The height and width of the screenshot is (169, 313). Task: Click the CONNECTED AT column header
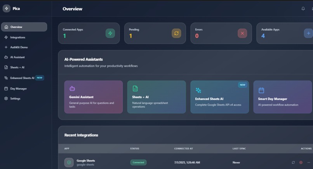183,149
